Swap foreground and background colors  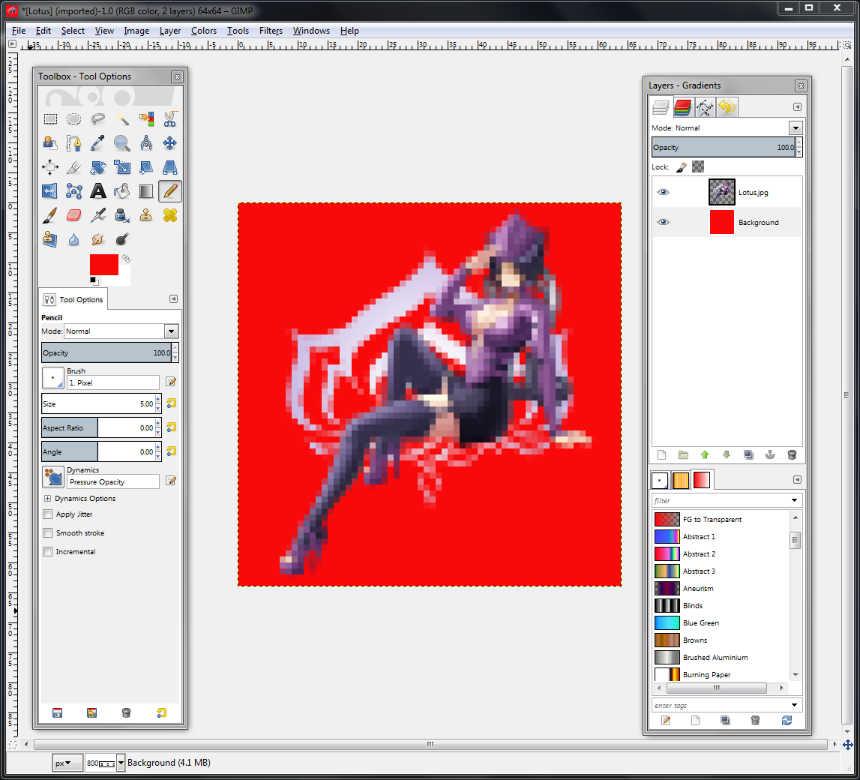pyautogui.click(x=126, y=258)
